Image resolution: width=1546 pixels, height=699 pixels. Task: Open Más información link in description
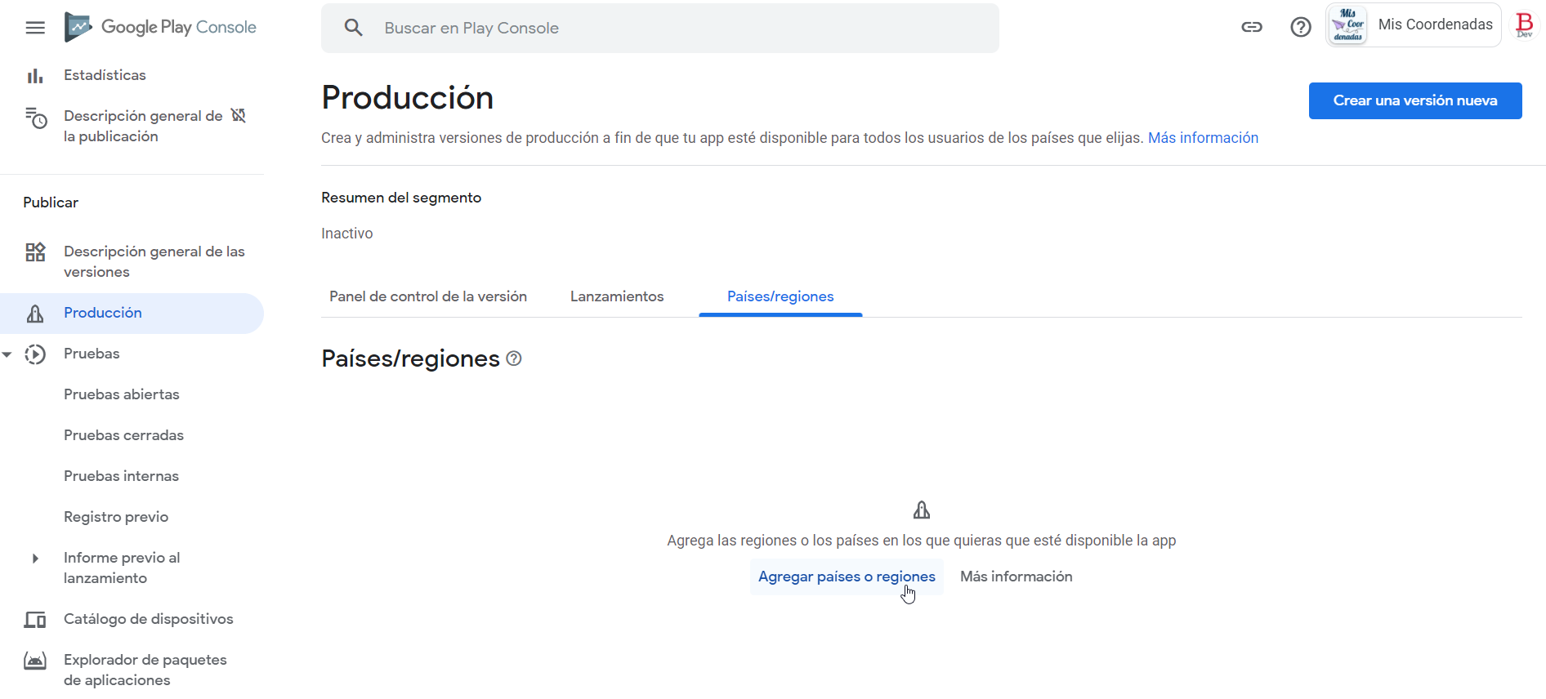click(x=1203, y=138)
